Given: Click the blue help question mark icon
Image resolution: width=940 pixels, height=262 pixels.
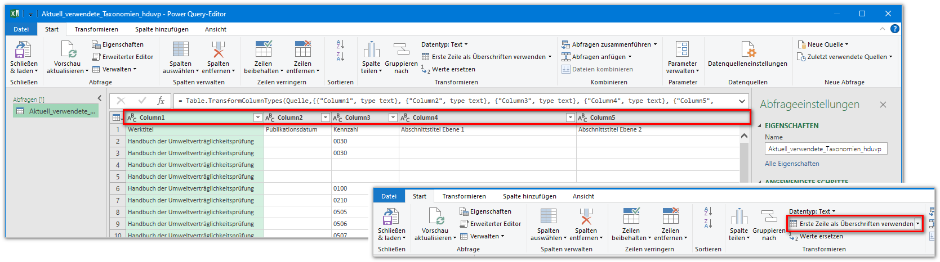Looking at the screenshot, I should (x=894, y=29).
